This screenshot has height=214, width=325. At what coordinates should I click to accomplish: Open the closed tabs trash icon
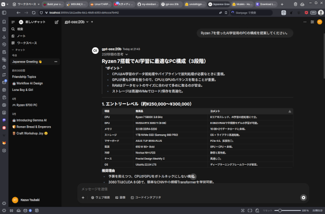pos(296,4)
